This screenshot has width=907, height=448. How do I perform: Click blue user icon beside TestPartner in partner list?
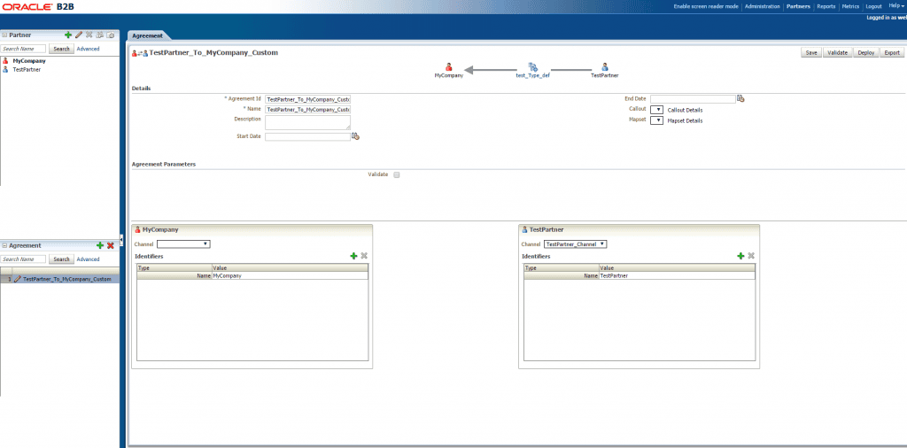[6, 69]
